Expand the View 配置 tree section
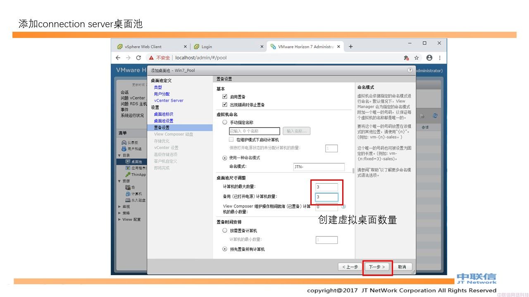 click(120, 219)
